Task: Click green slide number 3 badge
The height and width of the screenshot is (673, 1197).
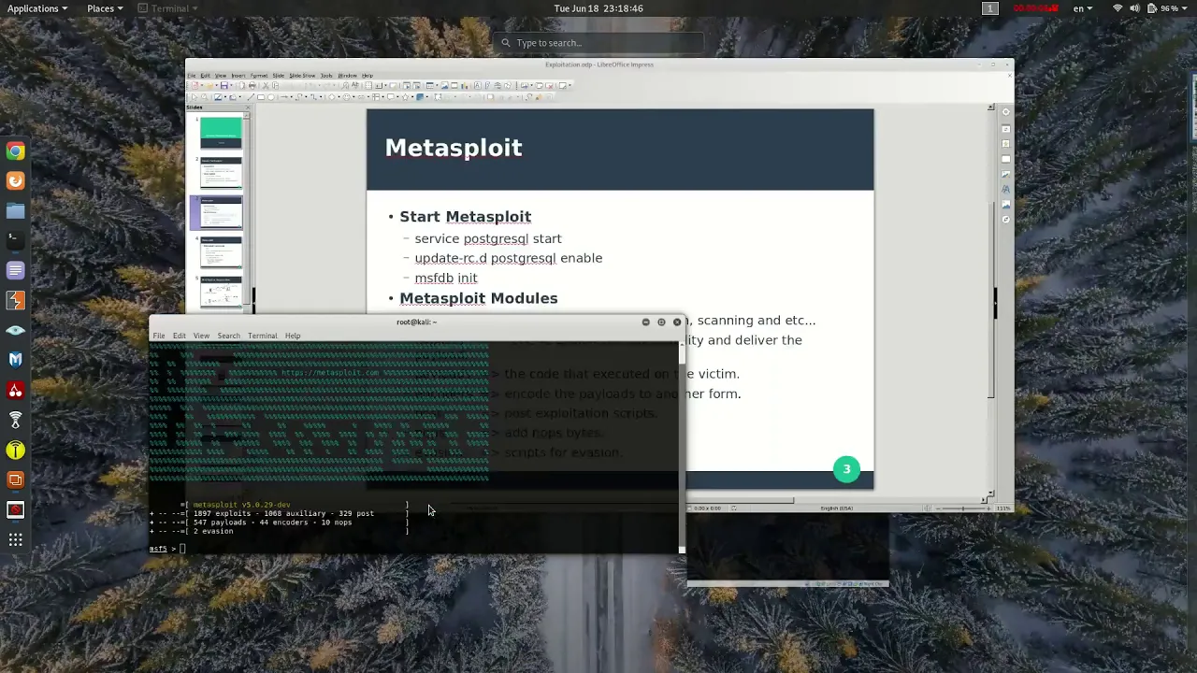Action: tap(846, 470)
